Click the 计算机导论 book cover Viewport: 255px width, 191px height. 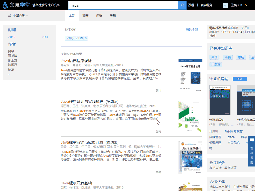pos(220,100)
